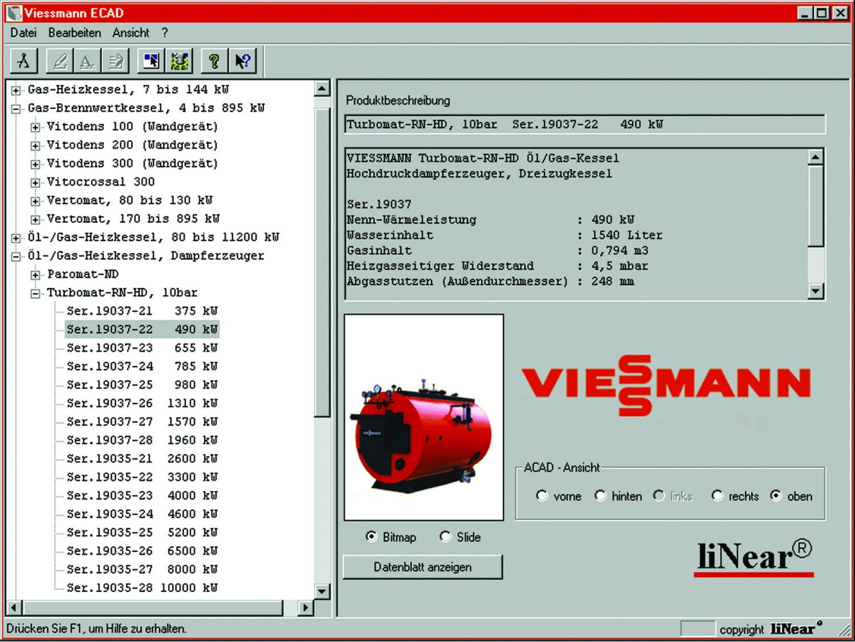Select Ser.19037-27 1570 kW
This screenshot has width=855, height=642.
point(142,422)
